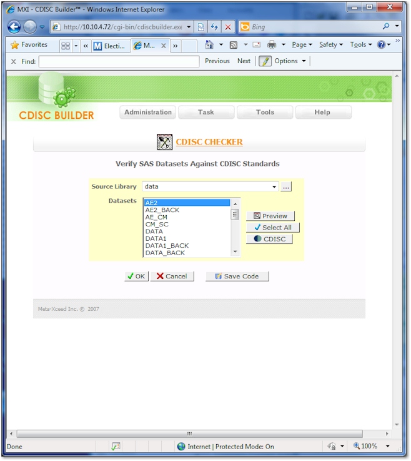Open the 100% zoom level dropdown
The image size is (411, 461).
387,446
